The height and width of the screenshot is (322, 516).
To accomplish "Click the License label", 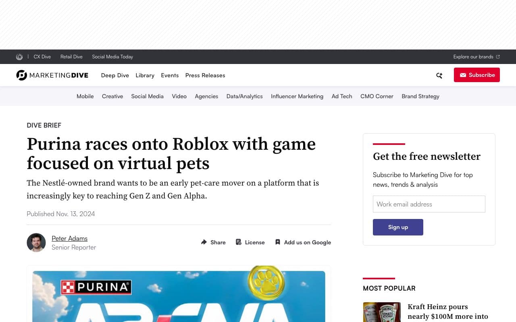I will 255,242.
